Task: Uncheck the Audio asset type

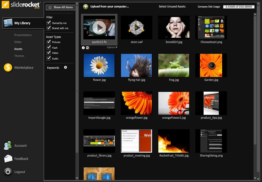Action: pos(49,58)
